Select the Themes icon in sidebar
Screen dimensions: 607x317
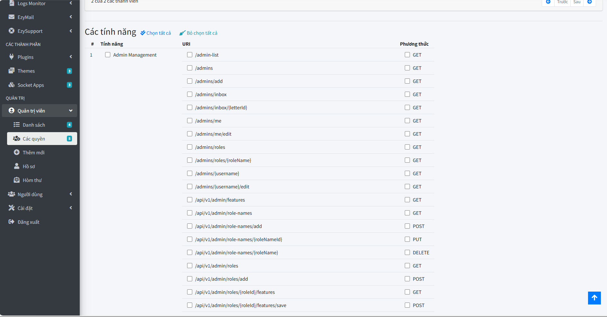[12, 71]
